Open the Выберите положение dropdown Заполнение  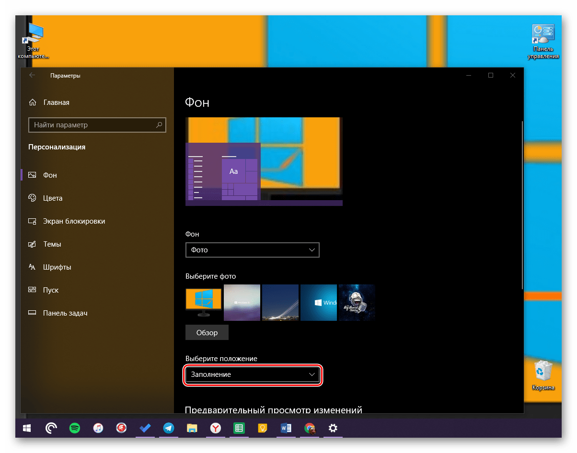click(252, 374)
